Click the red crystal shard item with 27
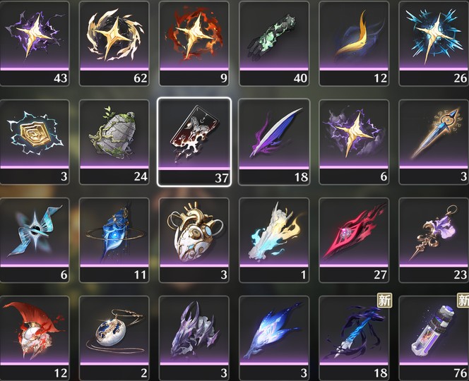 354,240
